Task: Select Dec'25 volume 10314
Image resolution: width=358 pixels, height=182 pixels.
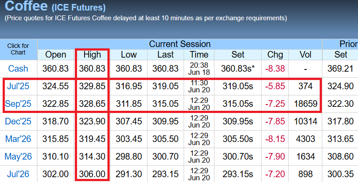Action: 306,121
